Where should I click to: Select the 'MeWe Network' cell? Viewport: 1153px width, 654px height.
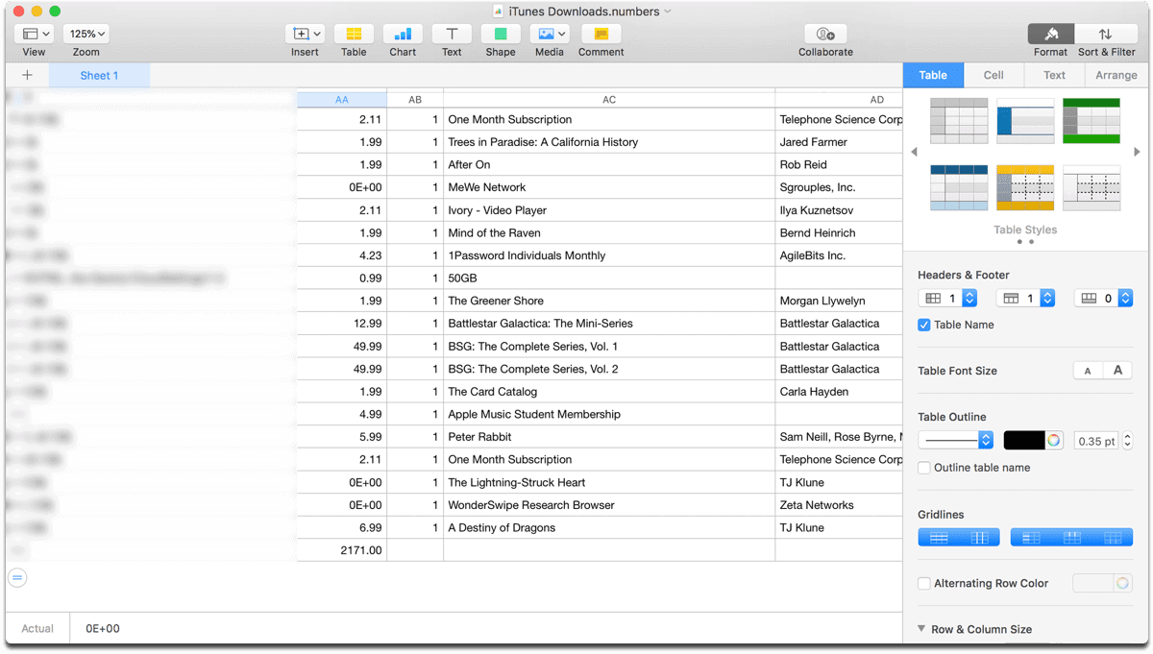click(609, 187)
